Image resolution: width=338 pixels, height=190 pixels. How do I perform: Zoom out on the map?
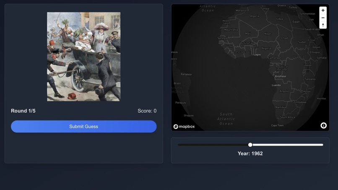tap(323, 18)
